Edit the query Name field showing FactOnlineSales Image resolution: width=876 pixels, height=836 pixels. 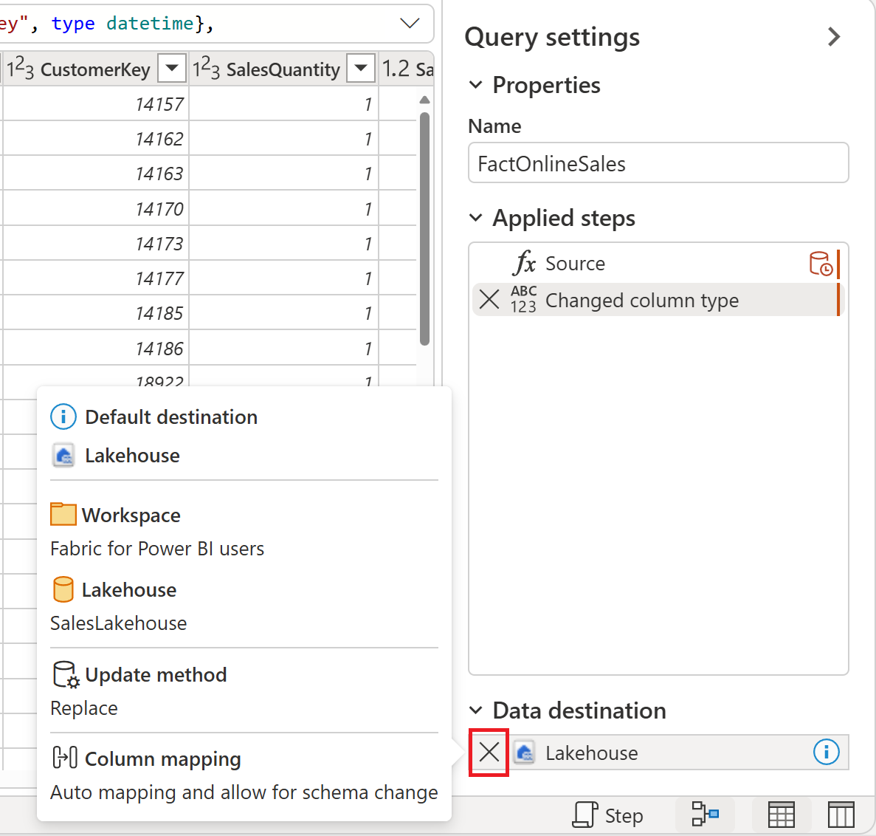click(x=658, y=163)
